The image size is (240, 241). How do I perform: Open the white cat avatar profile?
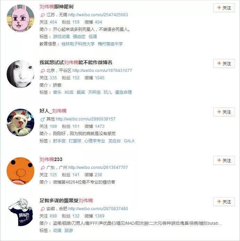(x=20, y=123)
